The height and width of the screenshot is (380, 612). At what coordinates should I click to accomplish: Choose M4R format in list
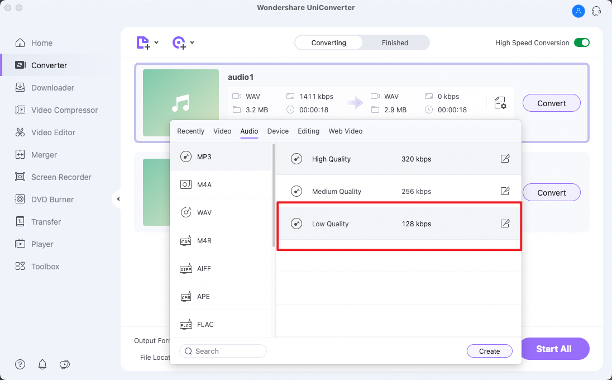click(x=221, y=241)
